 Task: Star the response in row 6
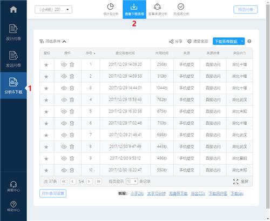coord(46,123)
